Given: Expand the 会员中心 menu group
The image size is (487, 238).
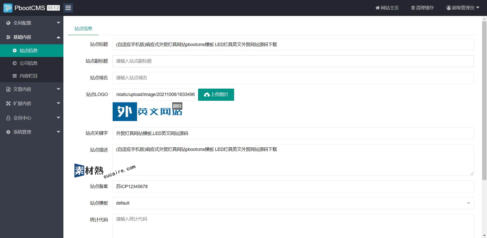Looking at the screenshot, I should coord(32,118).
